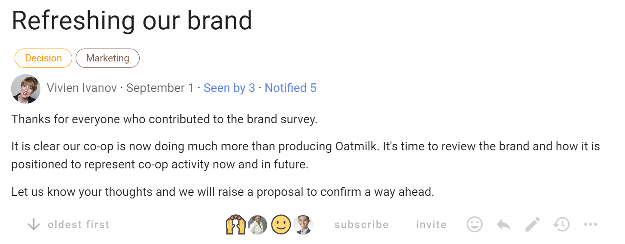The height and width of the screenshot is (244, 625).
Task: Subscribe to this thread
Action: (361, 225)
